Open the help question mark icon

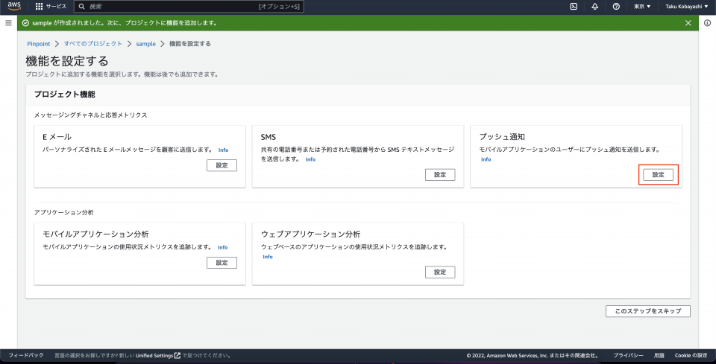pyautogui.click(x=616, y=7)
